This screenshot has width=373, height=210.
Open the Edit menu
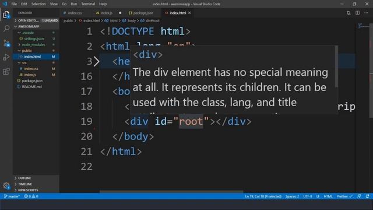click(24, 4)
